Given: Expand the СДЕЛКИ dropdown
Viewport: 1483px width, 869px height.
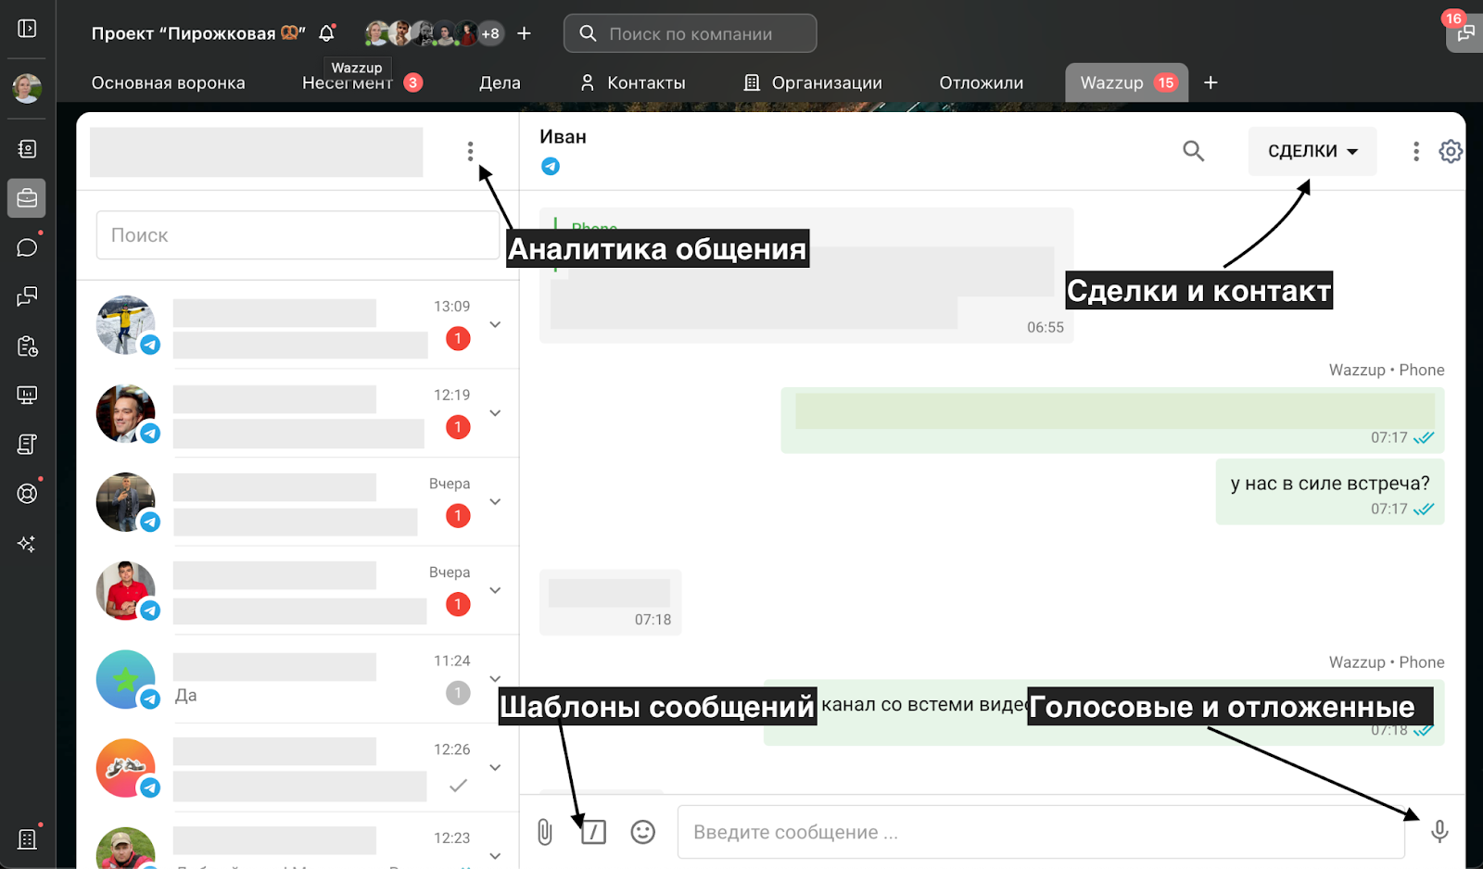Looking at the screenshot, I should 1312,151.
